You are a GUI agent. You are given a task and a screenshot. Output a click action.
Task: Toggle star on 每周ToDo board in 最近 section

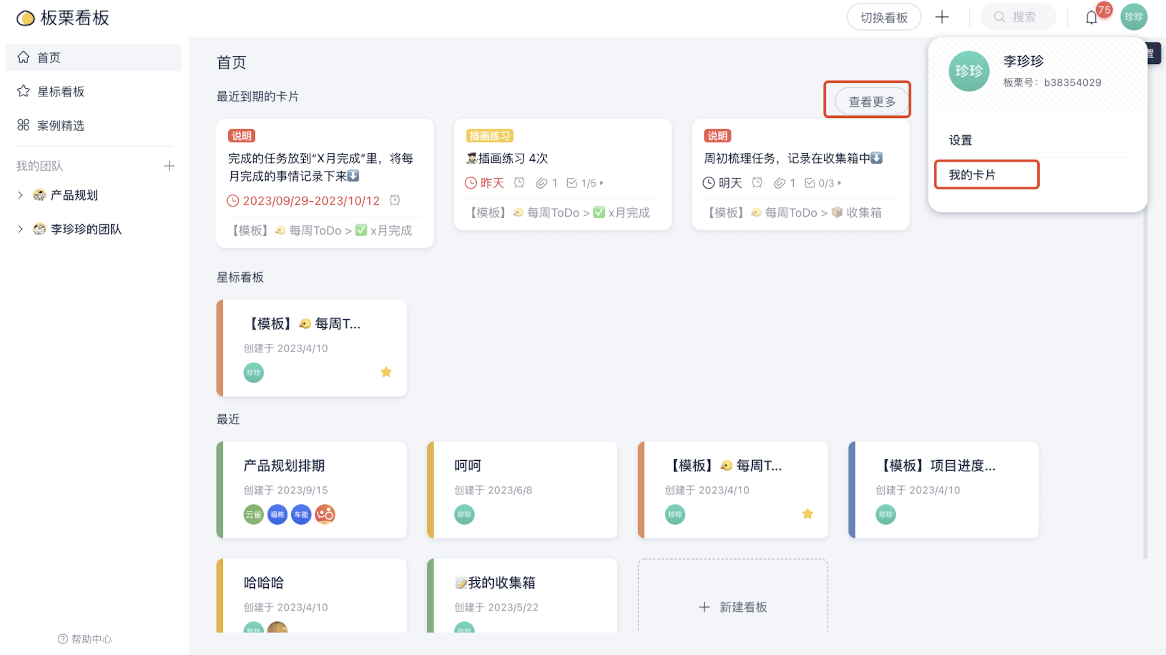[807, 514]
